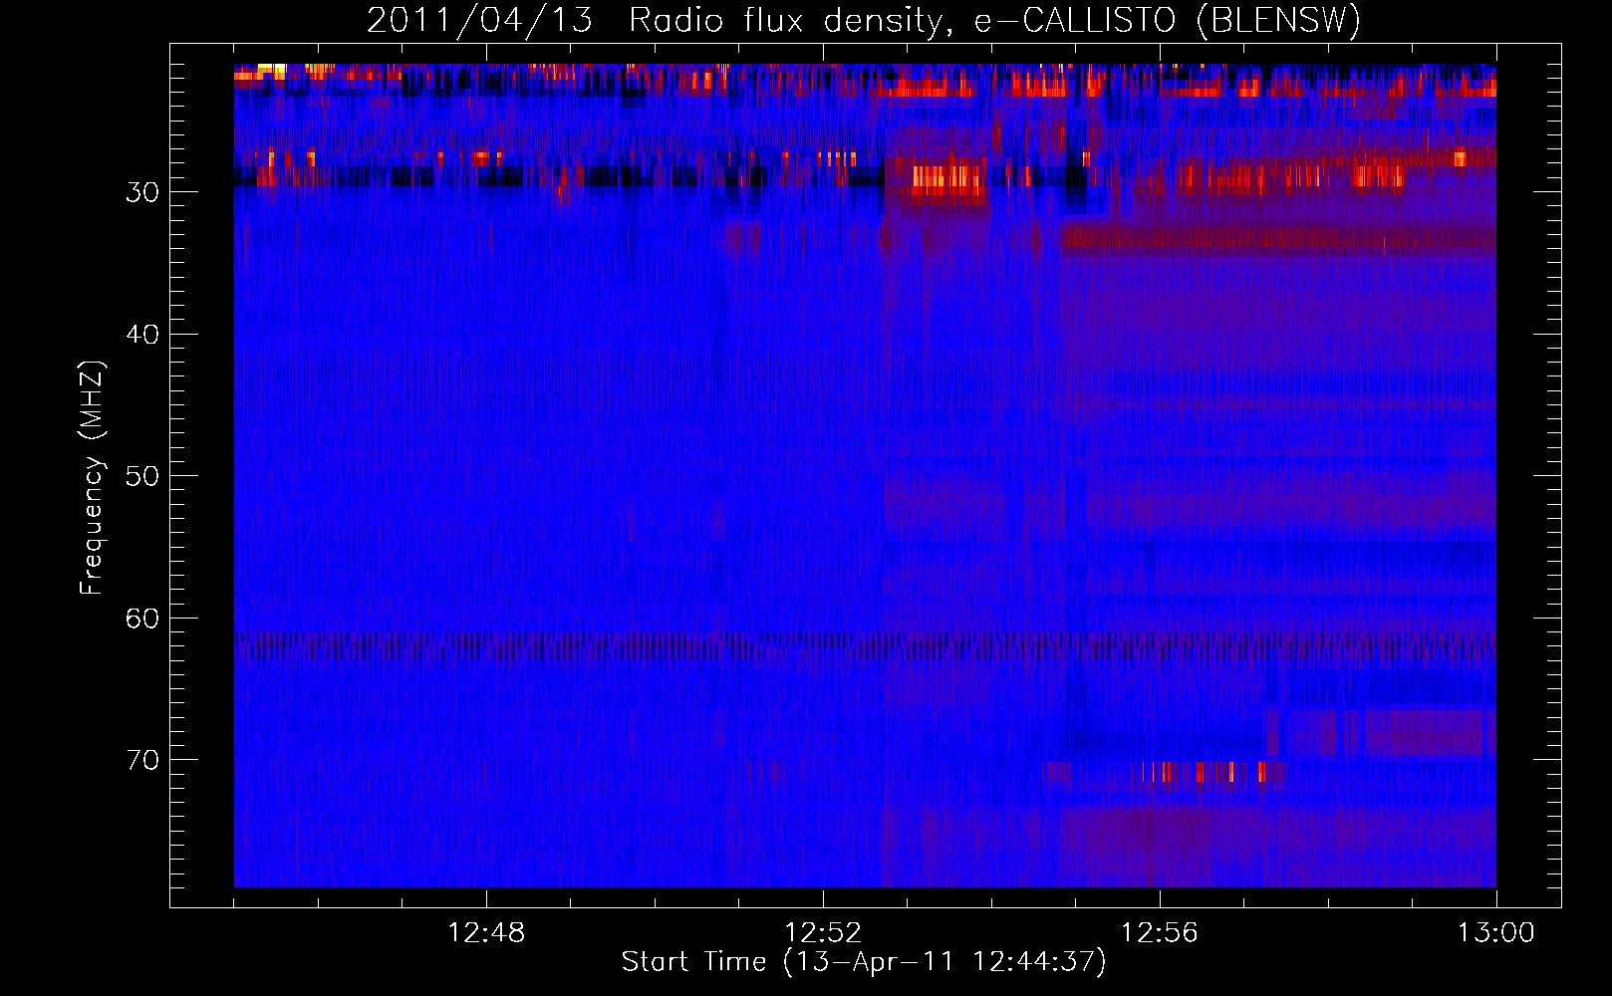Click the dark striped interference band near 62 MHz
This screenshot has width=1612, height=996.
[865, 645]
